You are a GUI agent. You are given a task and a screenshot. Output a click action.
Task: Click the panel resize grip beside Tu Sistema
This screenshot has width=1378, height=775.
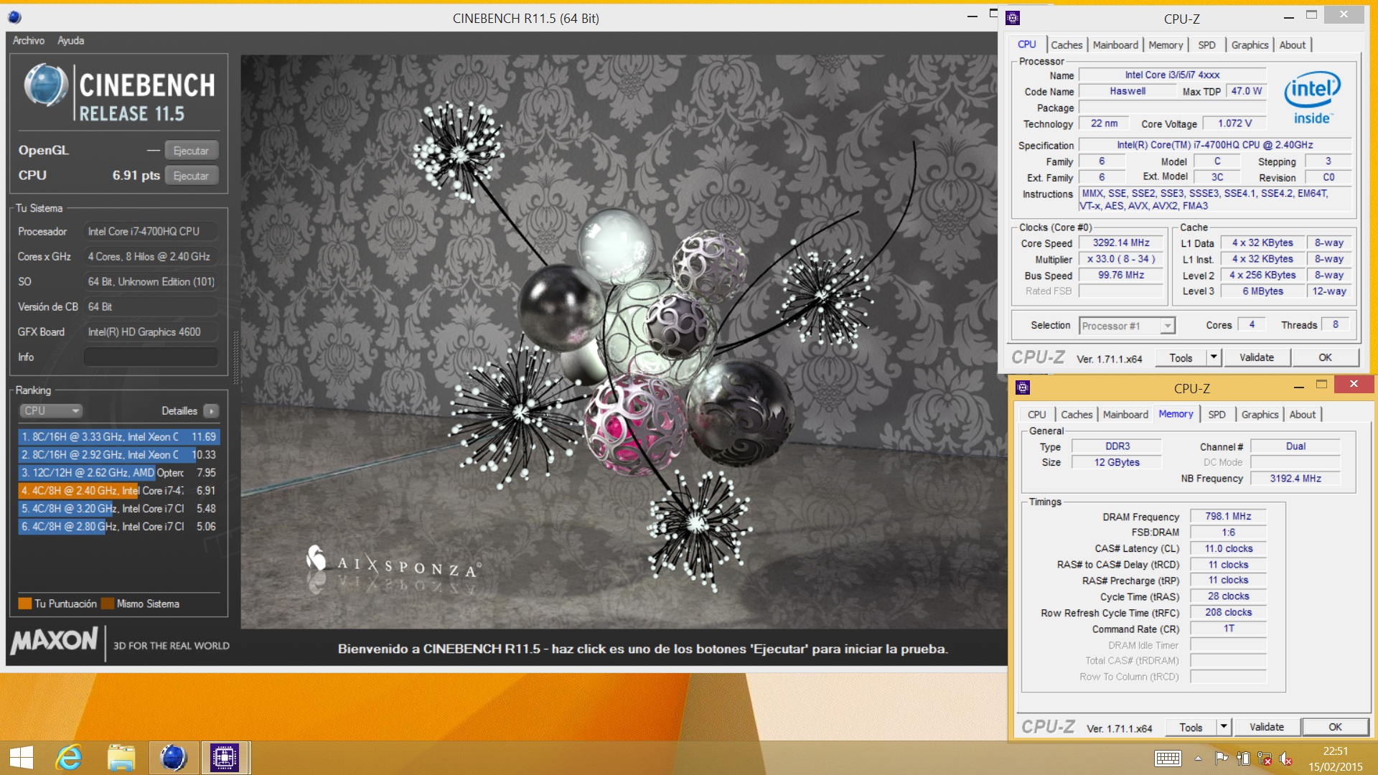235,357
